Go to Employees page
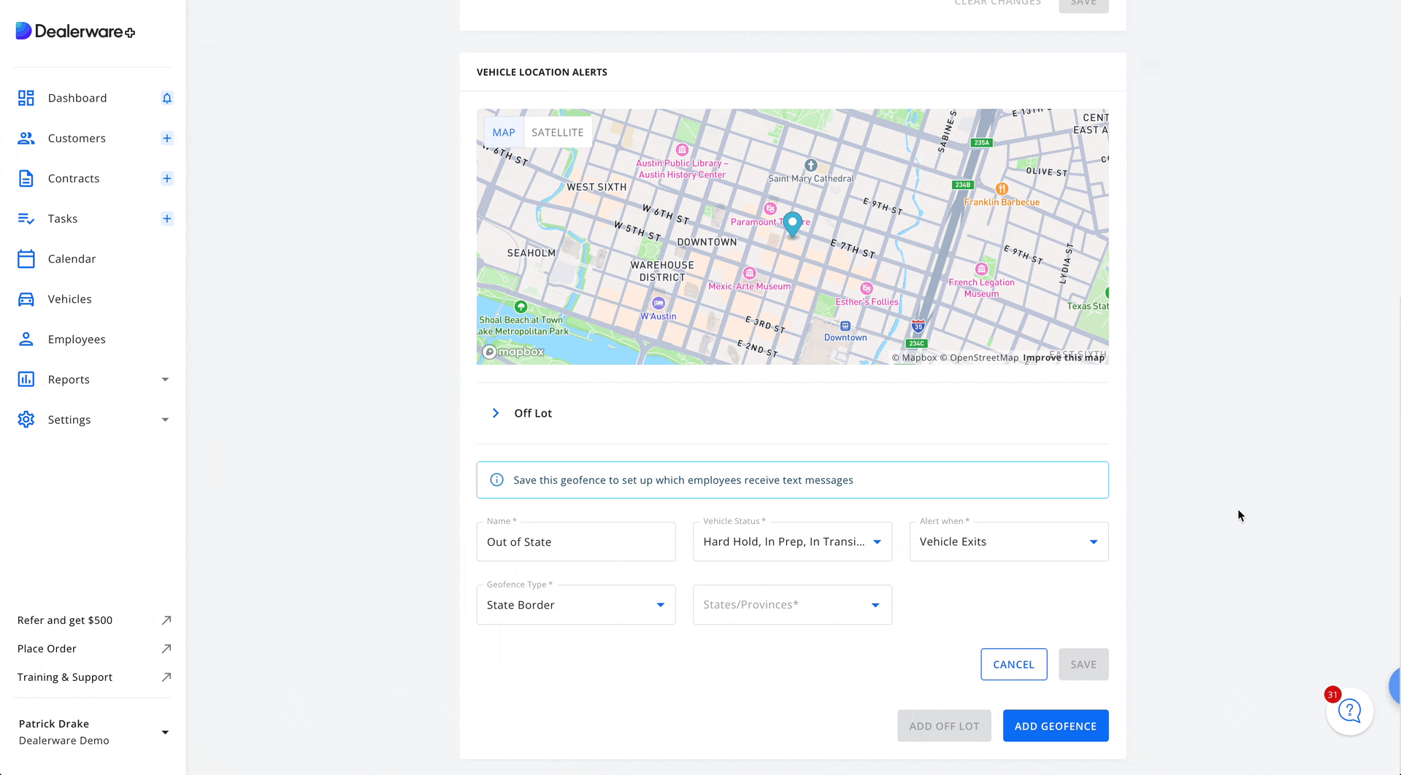 (x=77, y=339)
